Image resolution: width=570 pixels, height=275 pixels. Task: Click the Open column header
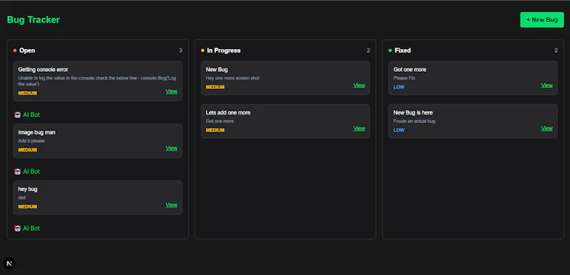click(x=27, y=50)
